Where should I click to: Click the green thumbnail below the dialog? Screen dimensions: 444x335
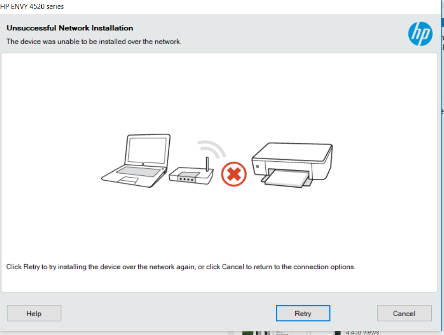click(248, 333)
